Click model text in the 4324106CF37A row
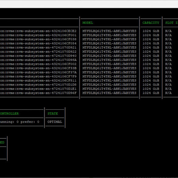The height and width of the screenshot is (178, 178). pyautogui.click(x=109, y=72)
